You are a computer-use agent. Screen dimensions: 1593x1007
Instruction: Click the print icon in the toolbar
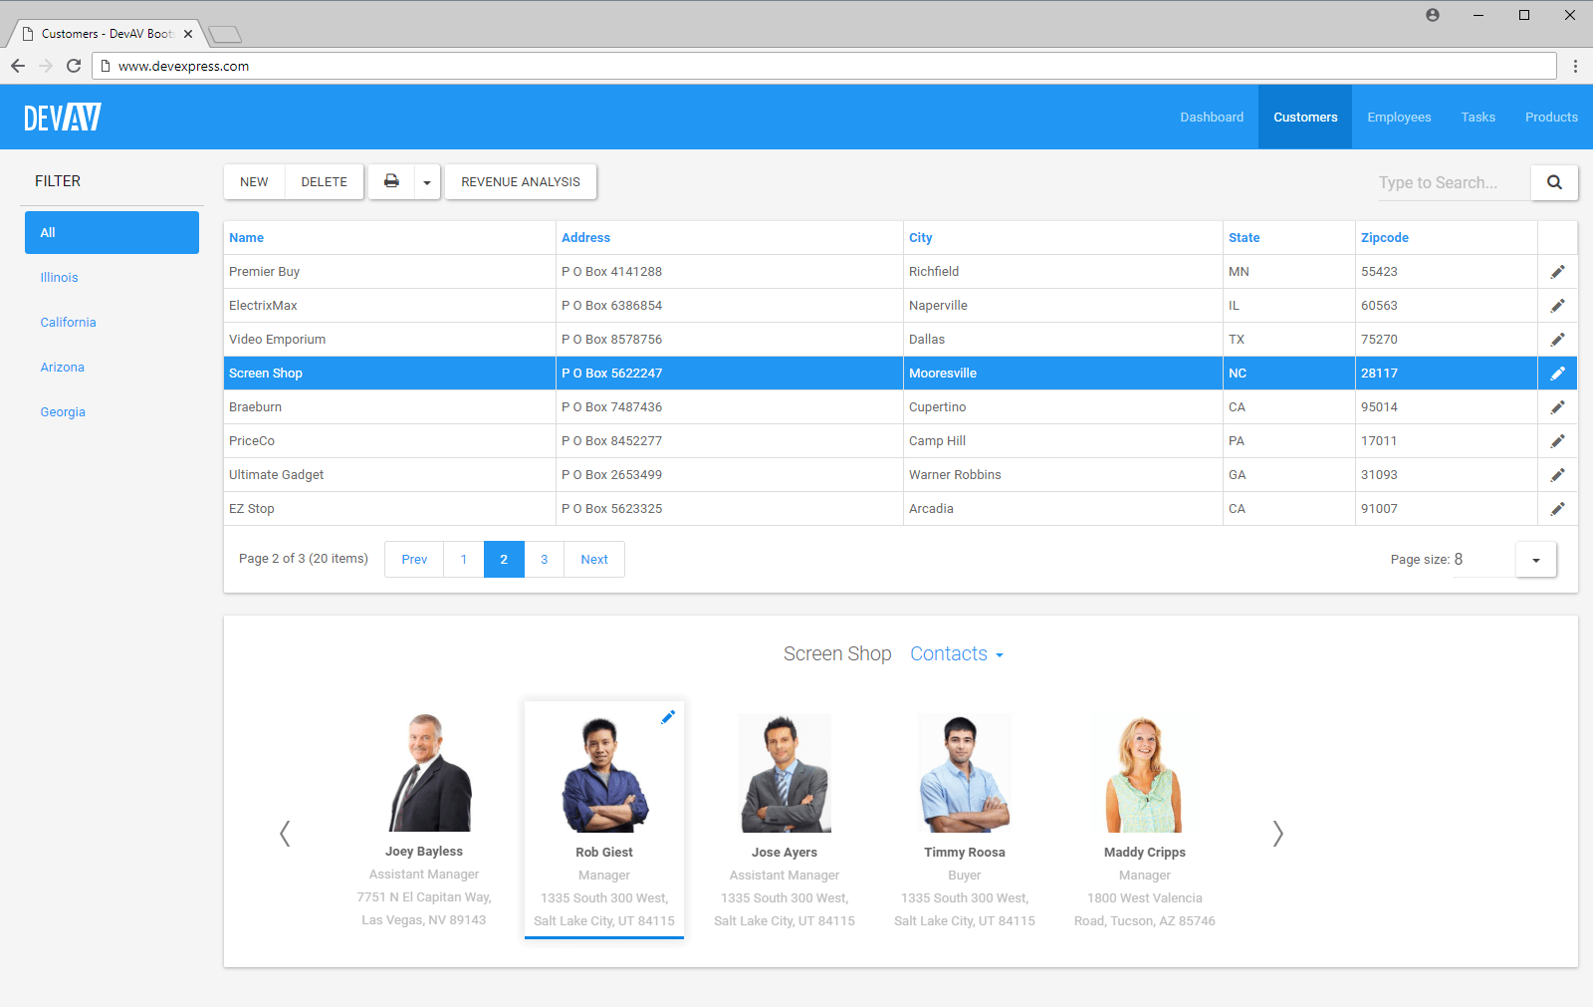pyautogui.click(x=390, y=181)
